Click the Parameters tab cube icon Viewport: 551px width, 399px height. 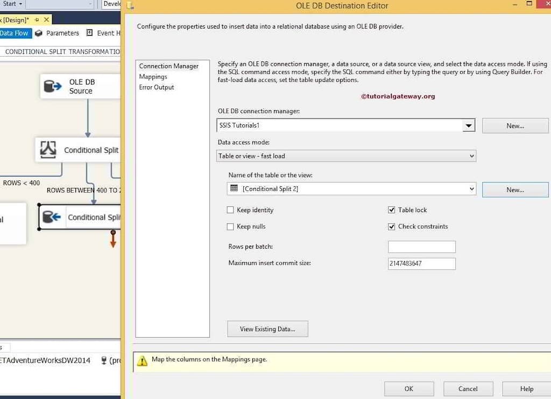[39, 33]
